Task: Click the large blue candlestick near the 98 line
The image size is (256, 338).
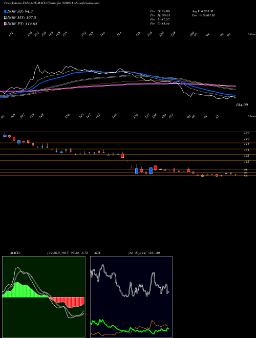Action: (x=151, y=171)
